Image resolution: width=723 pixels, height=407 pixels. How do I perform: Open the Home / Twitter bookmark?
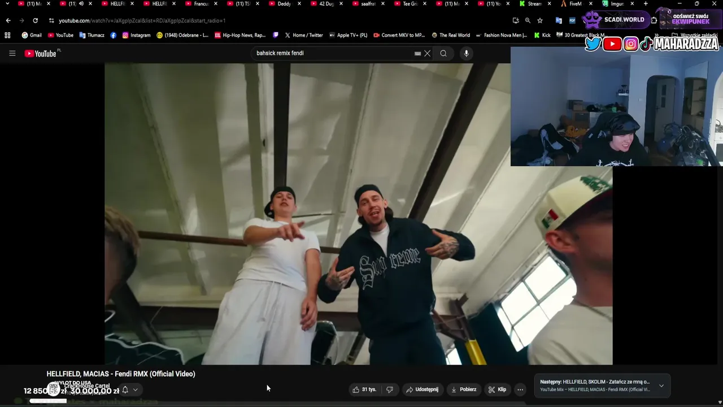click(x=304, y=35)
